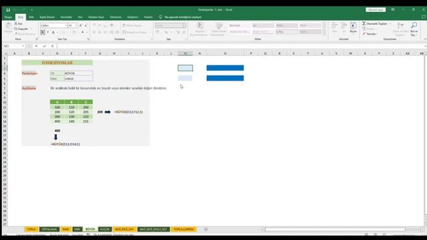Viewport: 427px width, 240px height.
Task: Select column M header
Action: [x=185, y=53]
